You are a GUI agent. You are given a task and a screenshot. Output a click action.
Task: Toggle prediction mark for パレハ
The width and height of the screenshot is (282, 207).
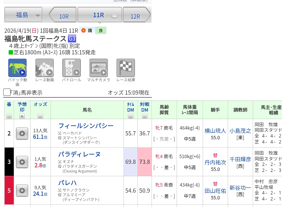[x=22, y=191]
